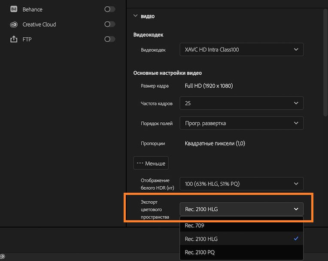
Task: Select the Rec. 2100 PQ option
Action: 241,252
